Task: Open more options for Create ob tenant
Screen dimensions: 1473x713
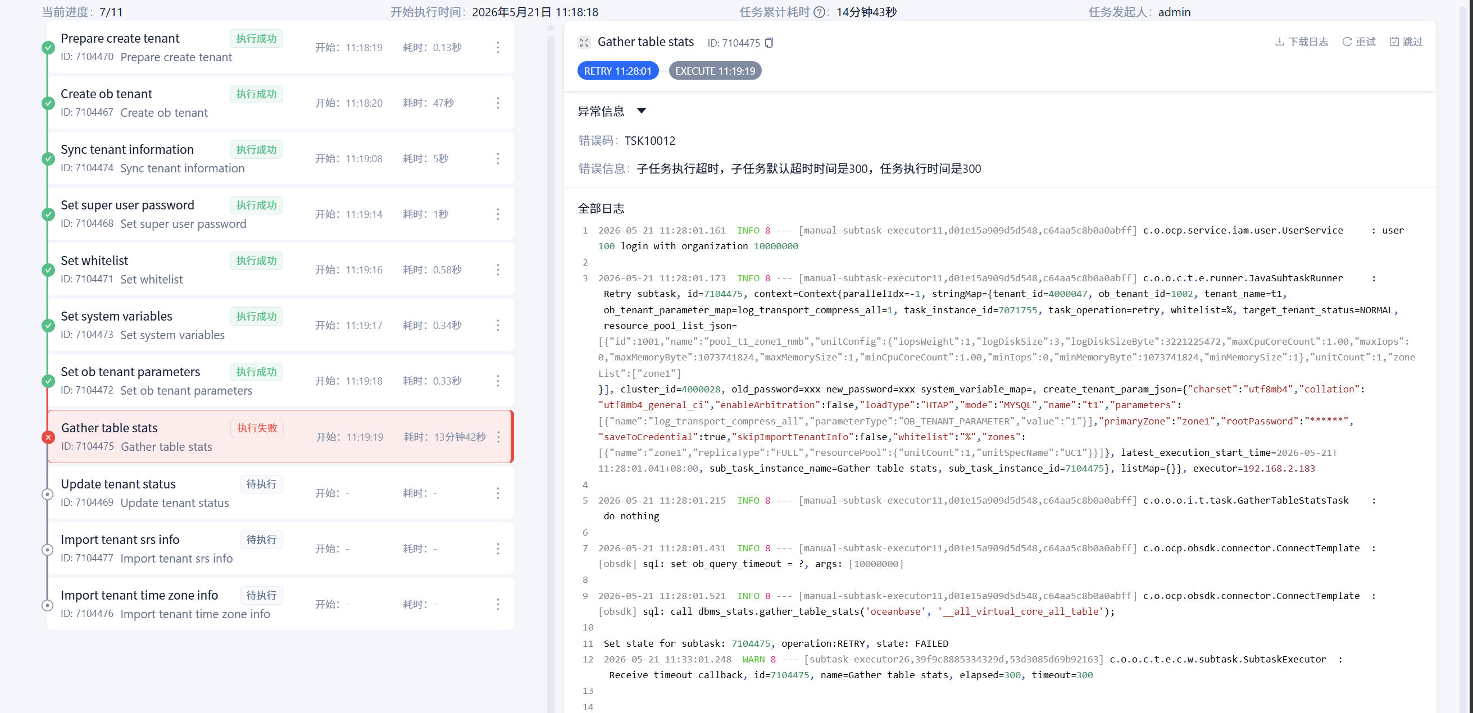Action: pos(498,103)
